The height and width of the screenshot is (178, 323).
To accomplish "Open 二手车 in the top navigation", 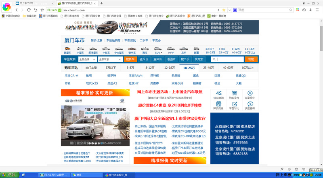I will [144, 40].
